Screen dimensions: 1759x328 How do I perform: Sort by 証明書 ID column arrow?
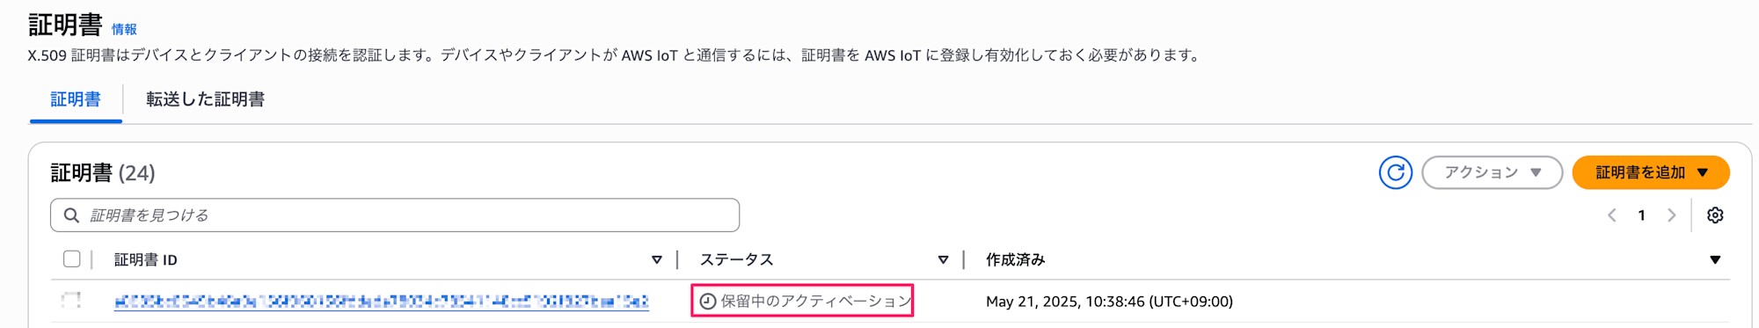(657, 259)
